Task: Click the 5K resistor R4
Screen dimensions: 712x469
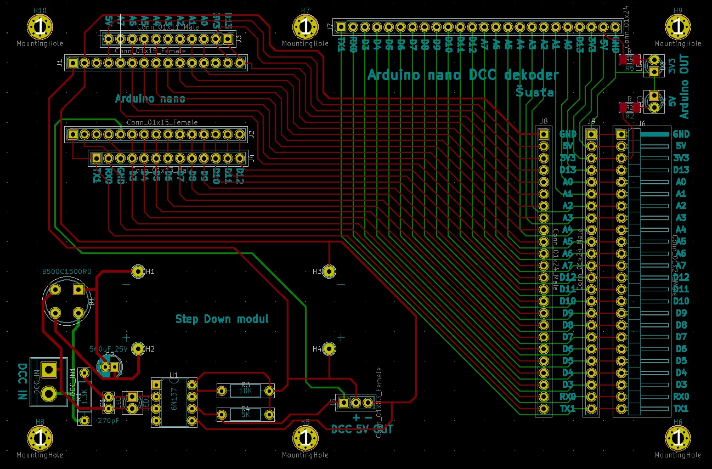Action: (245, 414)
